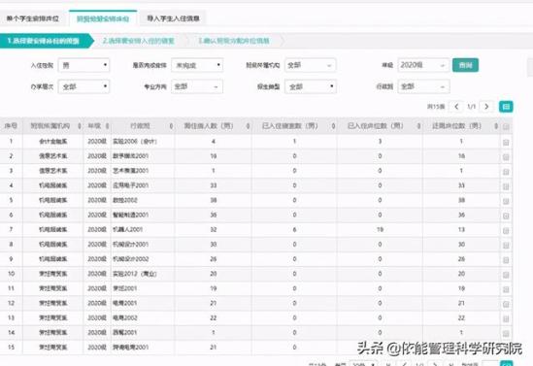Tick the checkbox for row 3
Image resolution: width=533 pixels, height=366 pixels.
(506, 172)
